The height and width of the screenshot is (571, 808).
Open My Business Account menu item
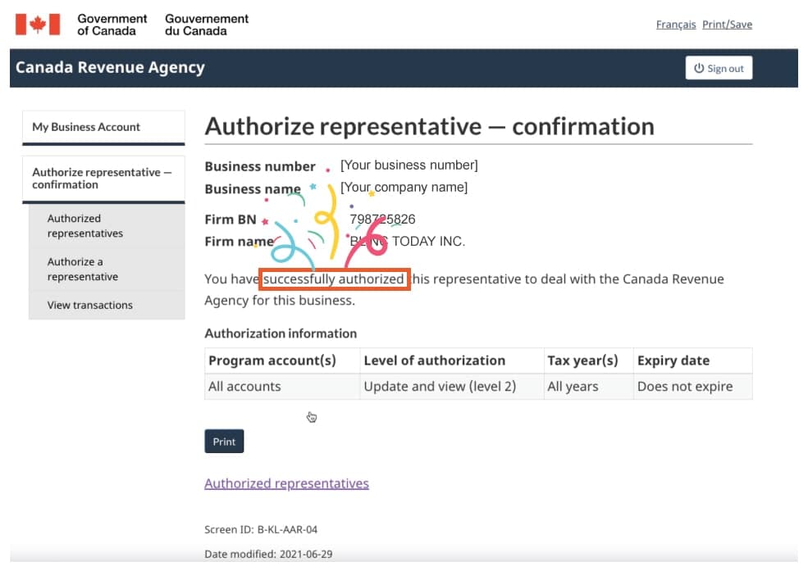click(x=103, y=127)
